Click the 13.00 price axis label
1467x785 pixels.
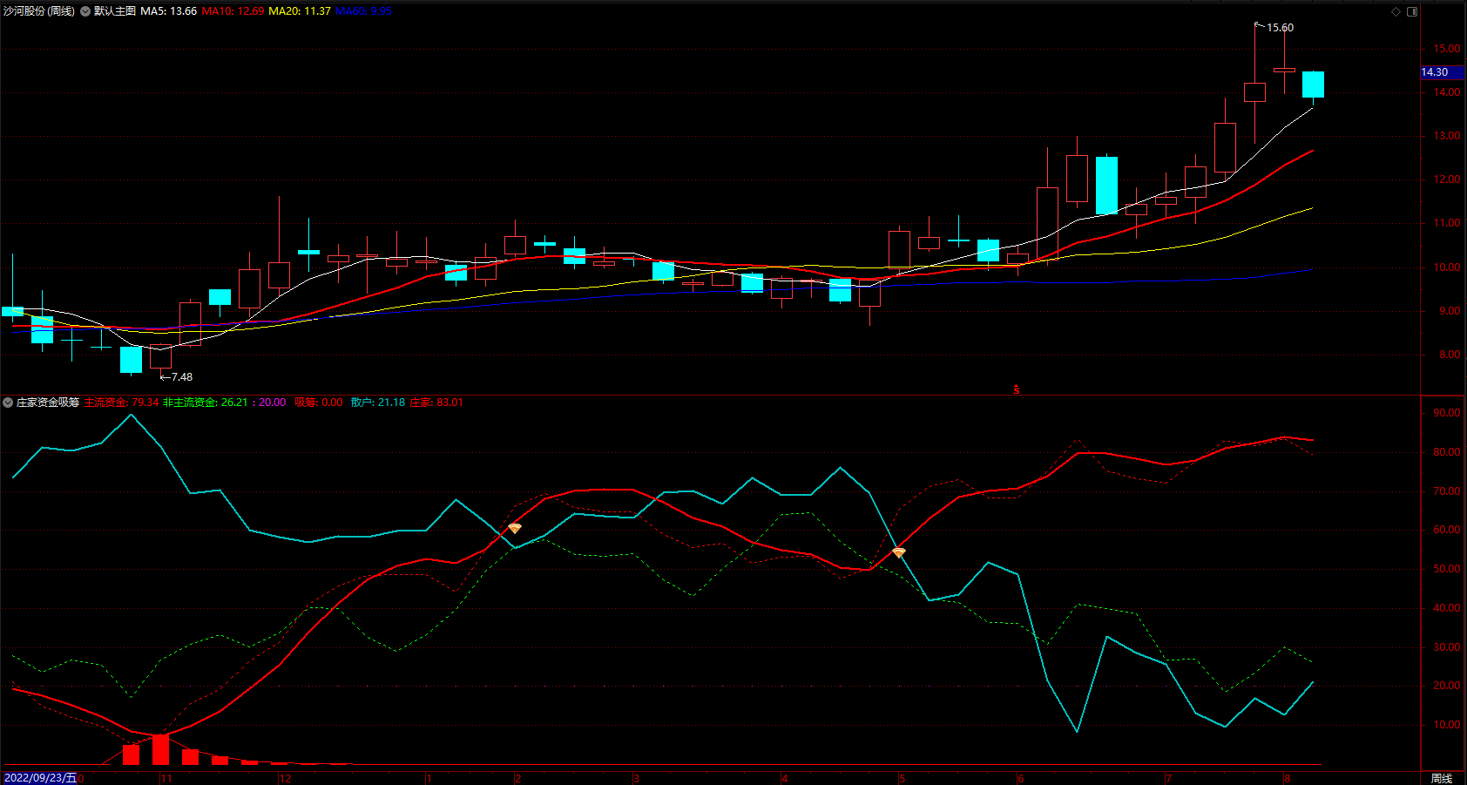click(1447, 136)
